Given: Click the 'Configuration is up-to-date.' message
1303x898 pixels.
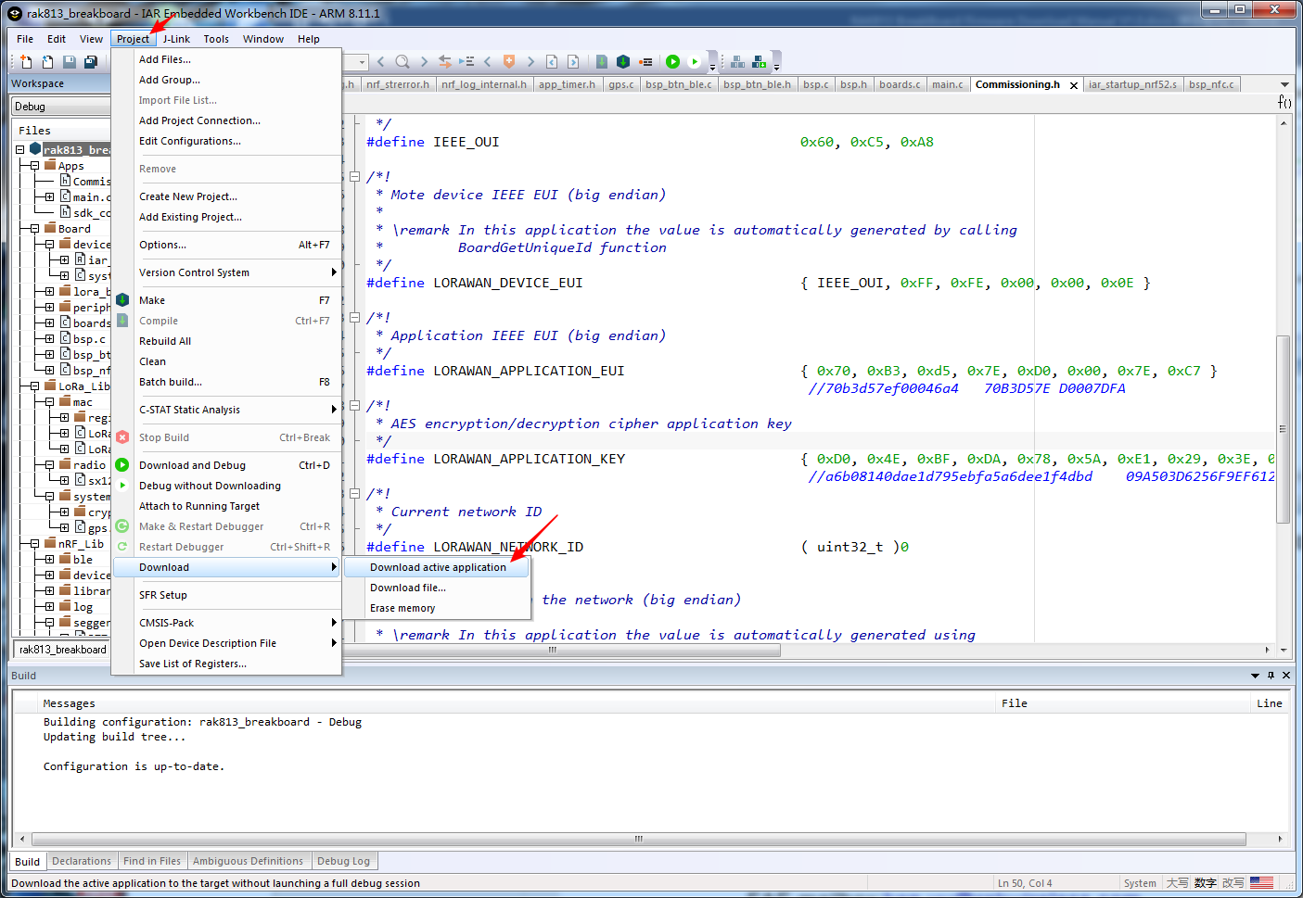Looking at the screenshot, I should (x=134, y=766).
